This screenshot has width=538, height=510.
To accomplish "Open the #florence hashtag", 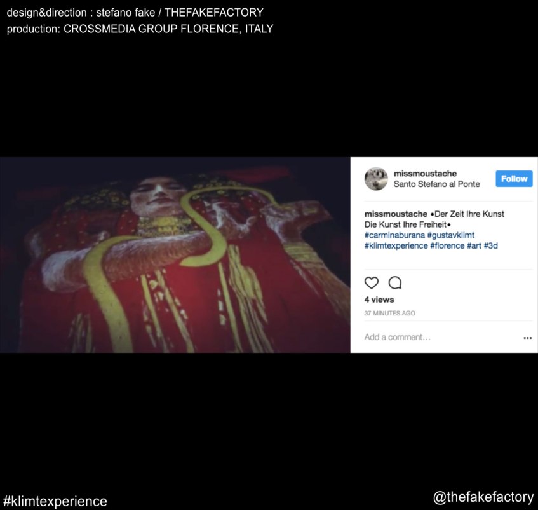I will (x=447, y=246).
